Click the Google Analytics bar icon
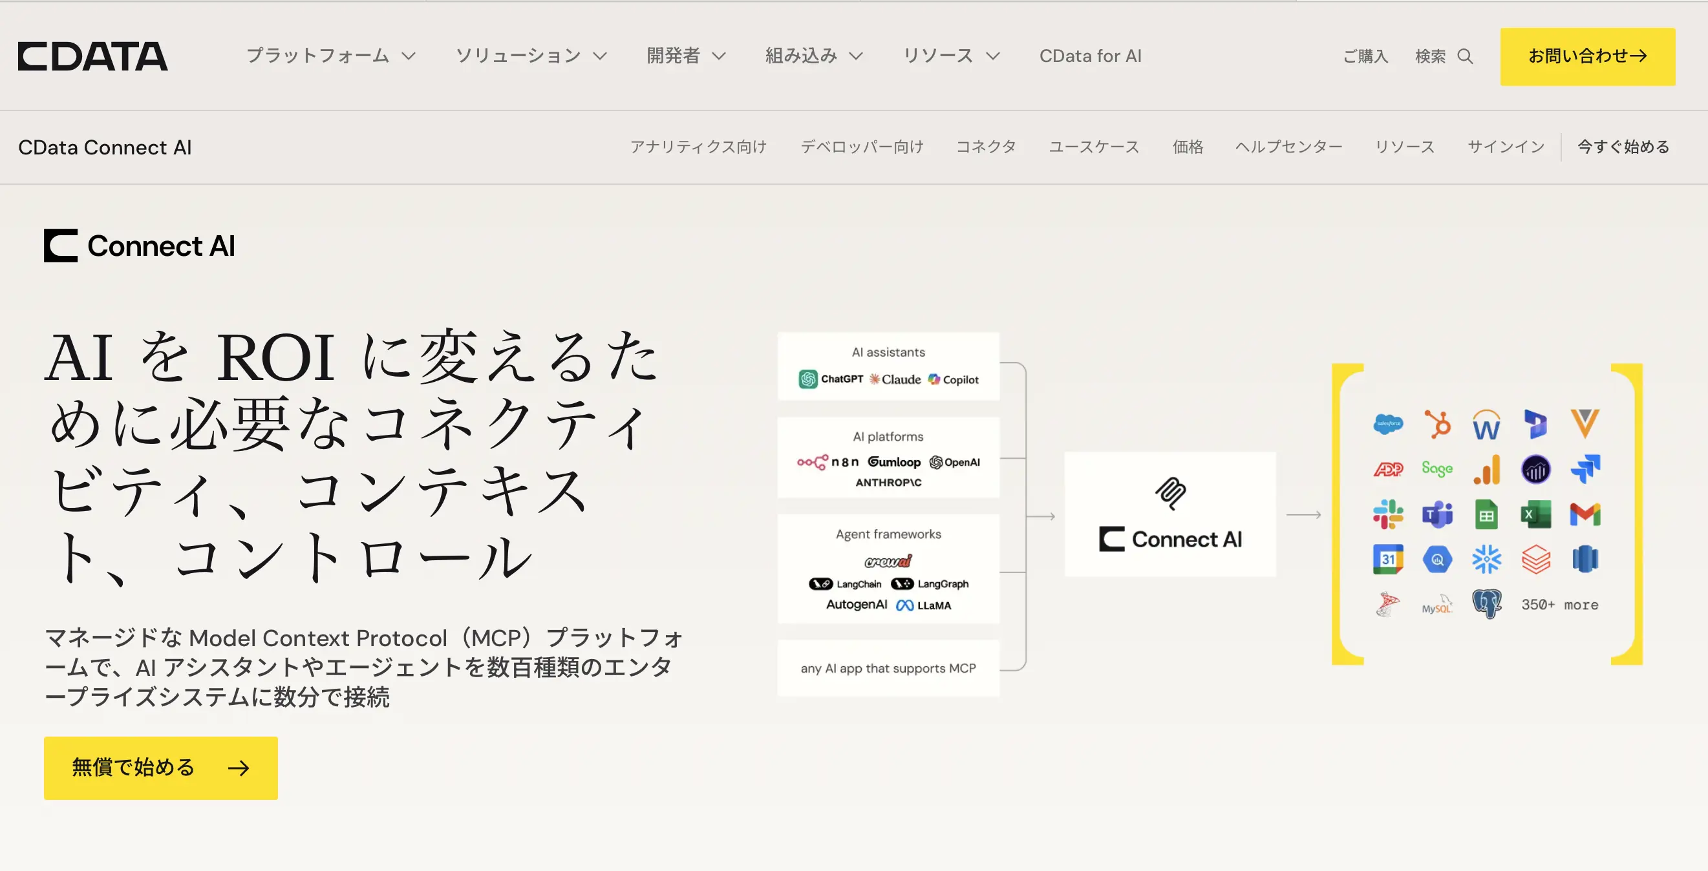 coord(1486,469)
